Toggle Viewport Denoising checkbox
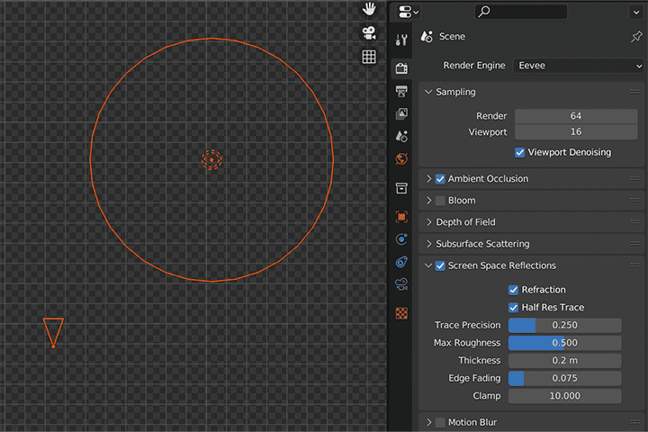The image size is (648, 432). [520, 152]
